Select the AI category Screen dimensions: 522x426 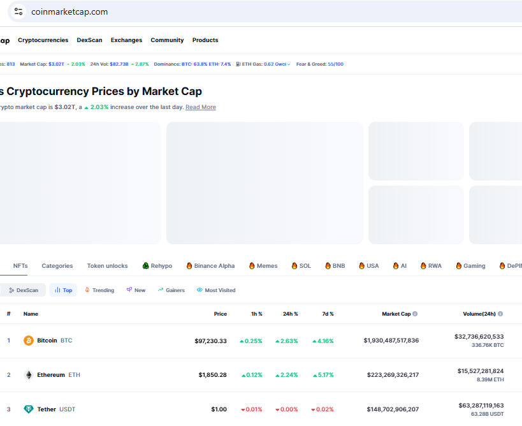pyautogui.click(x=400, y=266)
